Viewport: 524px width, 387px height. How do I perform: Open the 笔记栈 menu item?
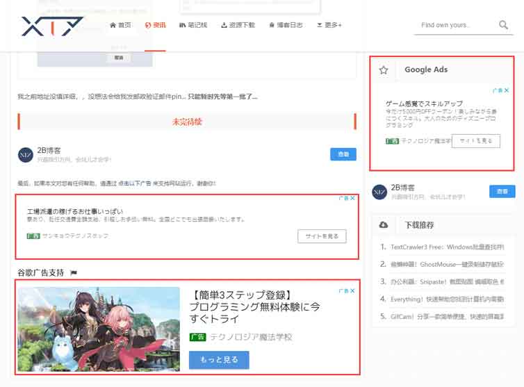coord(193,25)
